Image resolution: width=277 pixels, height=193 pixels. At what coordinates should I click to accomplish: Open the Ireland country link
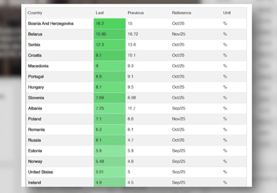tap(34, 183)
